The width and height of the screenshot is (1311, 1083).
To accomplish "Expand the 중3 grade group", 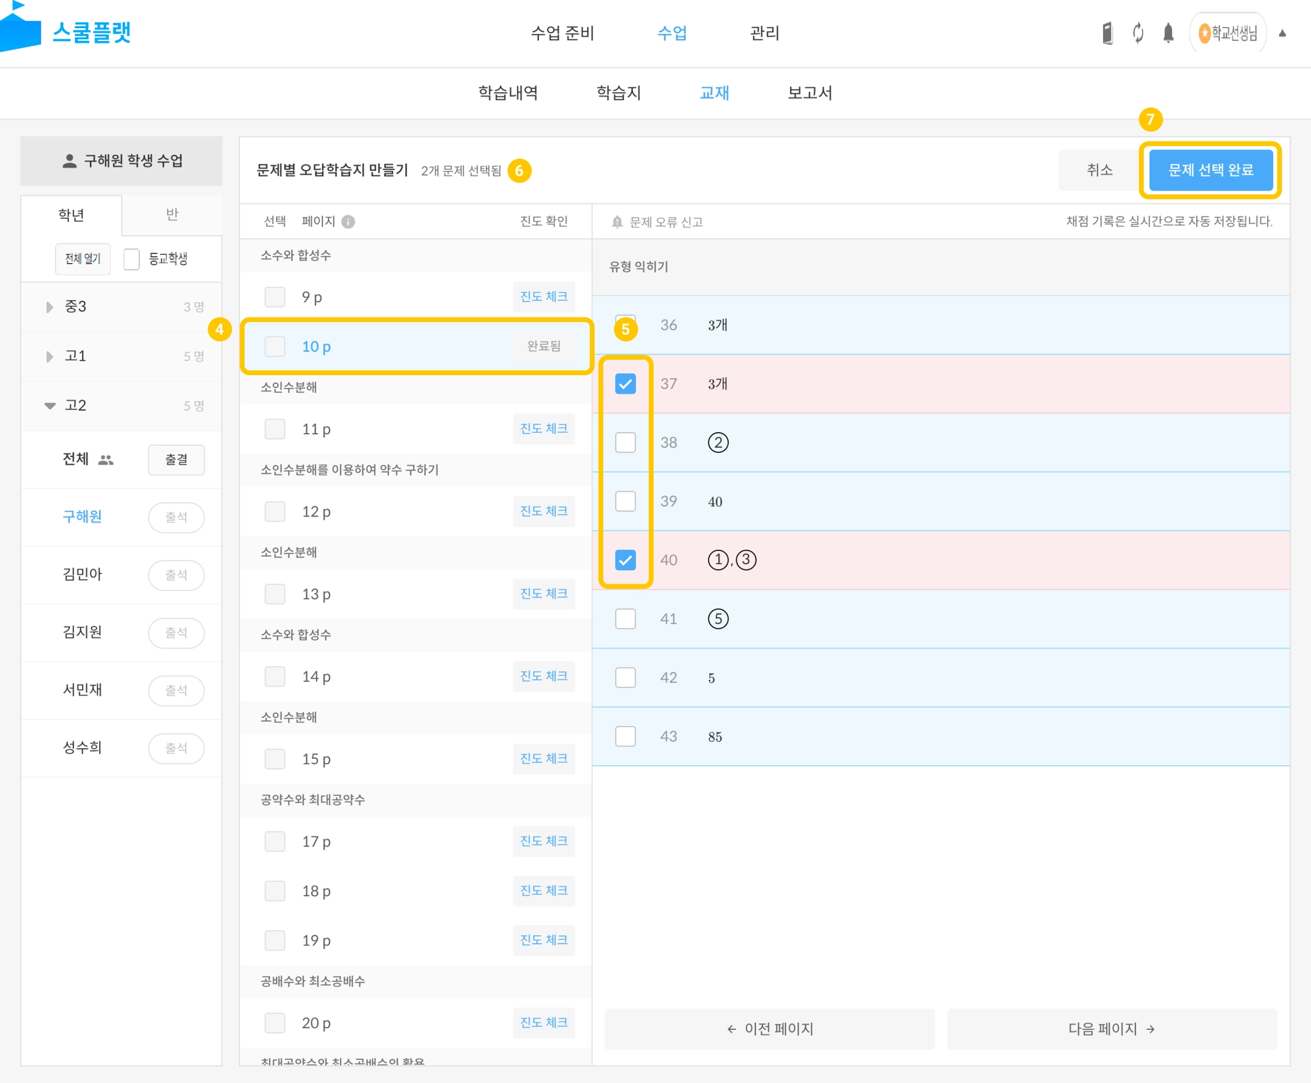I will click(x=49, y=307).
